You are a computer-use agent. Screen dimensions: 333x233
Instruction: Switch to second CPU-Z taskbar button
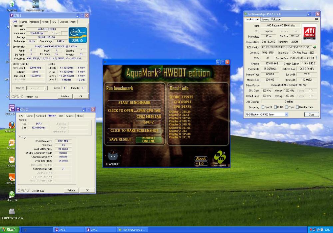point(100,230)
